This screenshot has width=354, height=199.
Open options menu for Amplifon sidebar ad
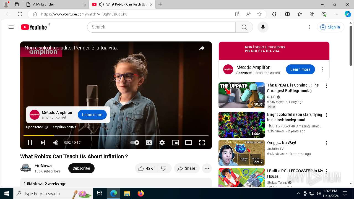point(322,69)
